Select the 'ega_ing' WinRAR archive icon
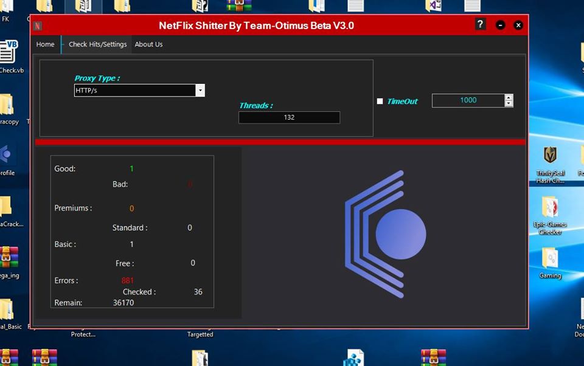 [x=9, y=262]
